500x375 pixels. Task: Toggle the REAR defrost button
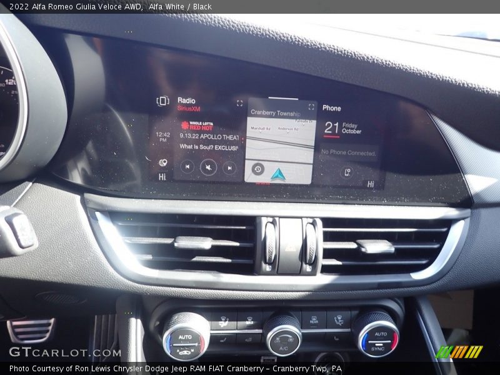click(314, 319)
